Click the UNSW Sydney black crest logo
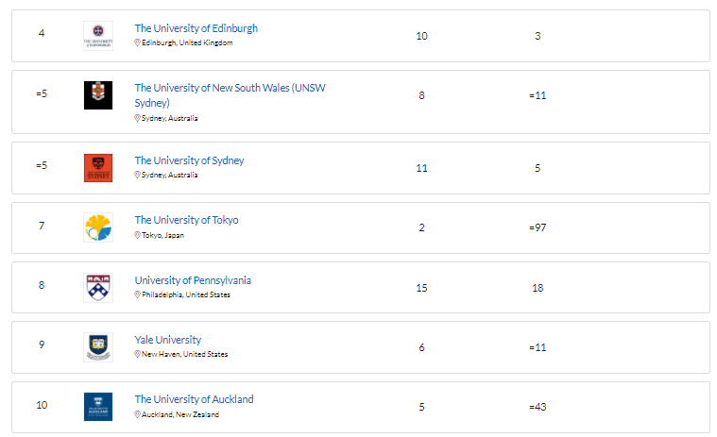 pos(98,95)
